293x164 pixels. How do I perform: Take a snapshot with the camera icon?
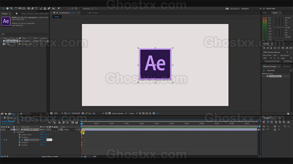tap(83, 113)
